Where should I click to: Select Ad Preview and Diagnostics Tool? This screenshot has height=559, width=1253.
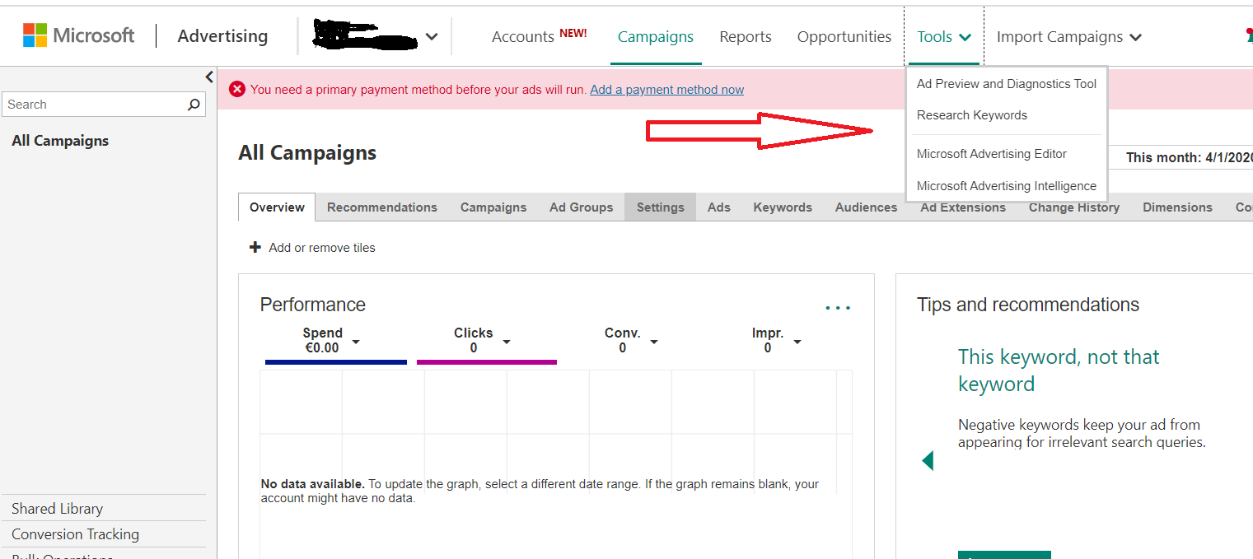[1007, 84]
